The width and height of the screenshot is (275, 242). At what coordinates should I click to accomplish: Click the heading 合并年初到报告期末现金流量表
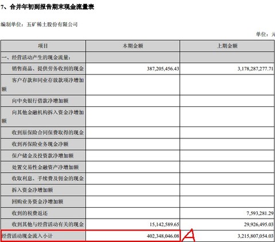tap(52, 7)
